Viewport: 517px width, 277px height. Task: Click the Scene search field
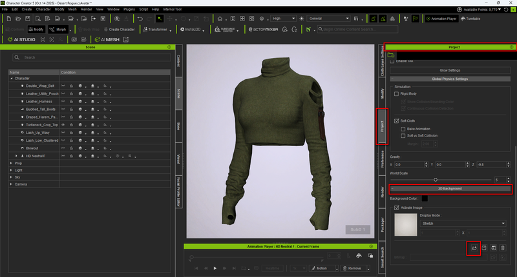pyautogui.click(x=92, y=57)
